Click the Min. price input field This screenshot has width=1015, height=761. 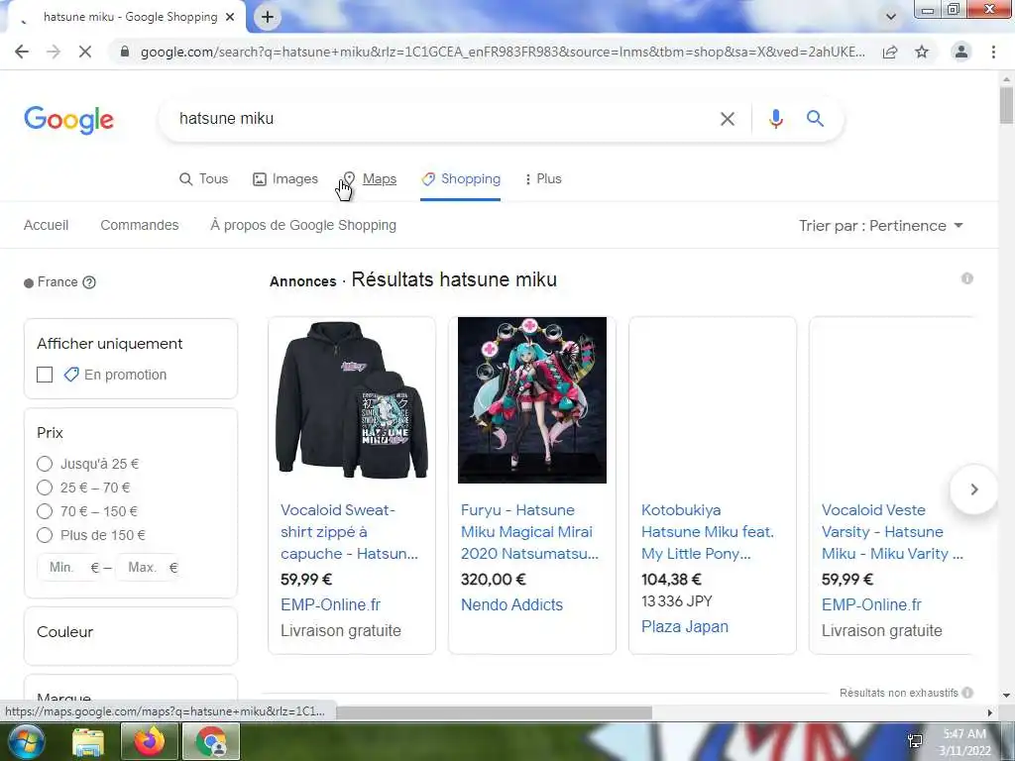(68, 568)
